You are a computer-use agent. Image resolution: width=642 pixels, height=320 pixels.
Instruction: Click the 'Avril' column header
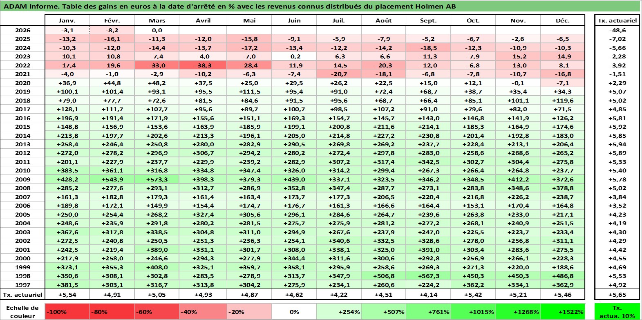pos(203,20)
